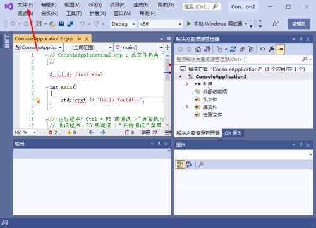Viewport: 316px width, 228px height.
Task: Click the button at the toolbar's right end
Action: click(x=299, y=24)
